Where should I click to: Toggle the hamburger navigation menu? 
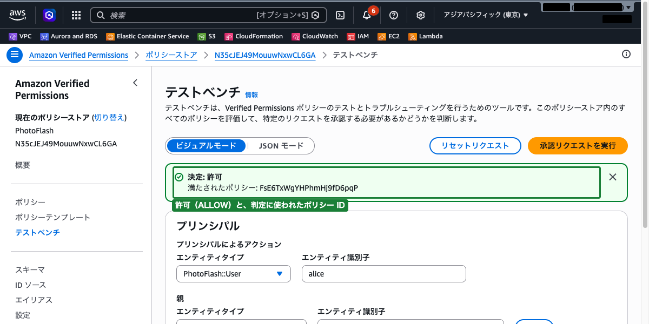coord(14,55)
